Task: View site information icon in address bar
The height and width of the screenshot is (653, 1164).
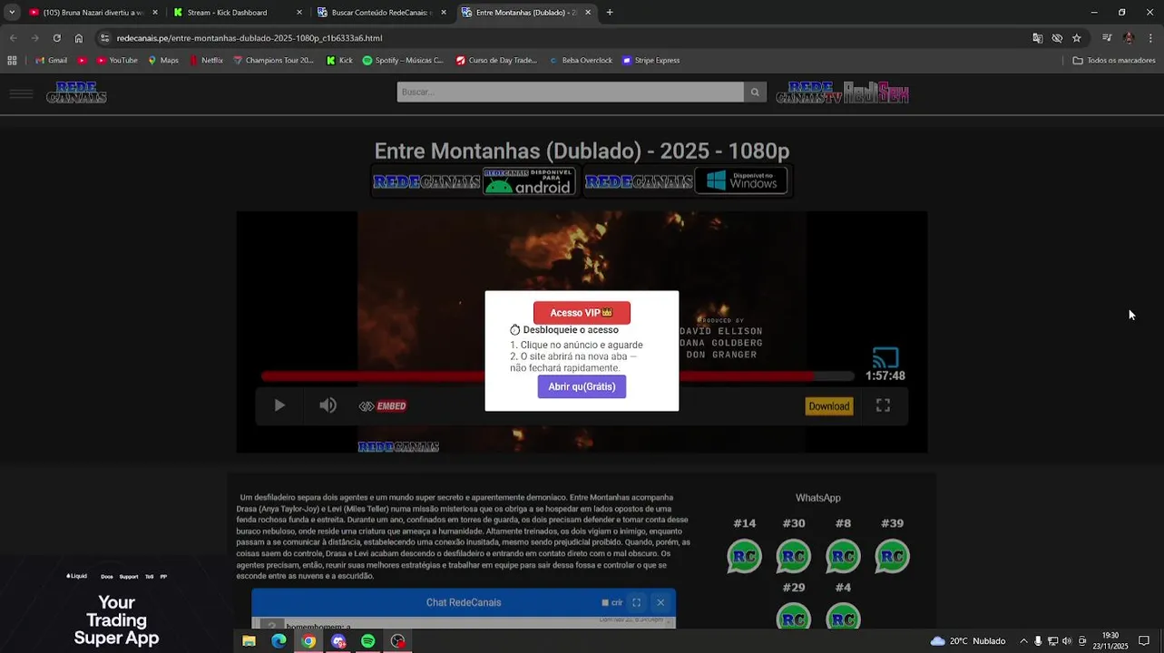Action: [105, 38]
